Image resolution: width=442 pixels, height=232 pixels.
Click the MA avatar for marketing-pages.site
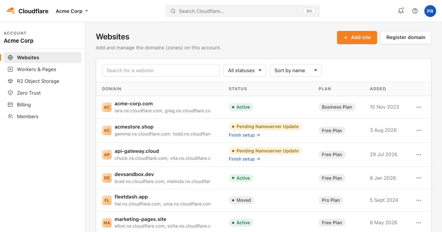[107, 223]
